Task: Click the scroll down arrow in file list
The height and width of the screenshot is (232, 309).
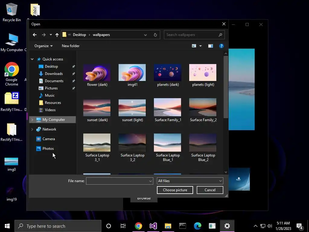Action: coord(226,172)
